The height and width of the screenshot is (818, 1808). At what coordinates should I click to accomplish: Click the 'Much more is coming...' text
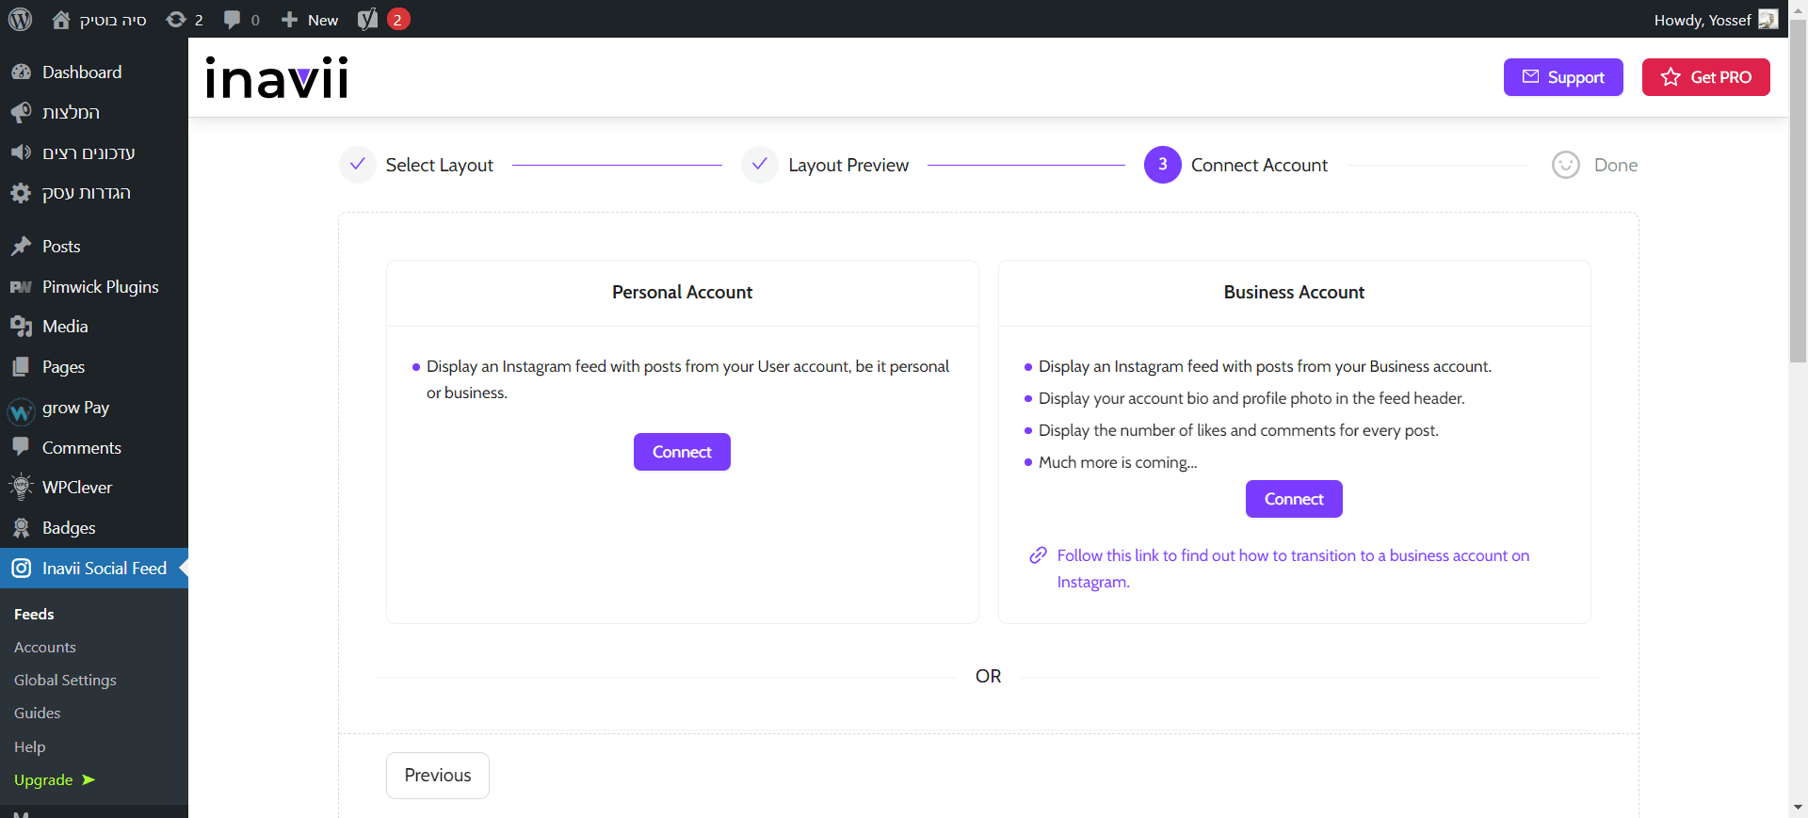[1118, 462]
